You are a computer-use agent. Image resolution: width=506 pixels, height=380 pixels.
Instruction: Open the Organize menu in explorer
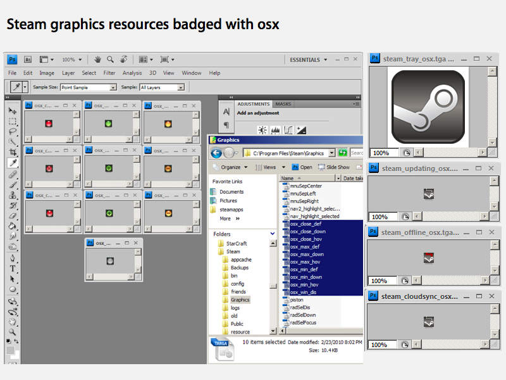pyautogui.click(x=230, y=167)
